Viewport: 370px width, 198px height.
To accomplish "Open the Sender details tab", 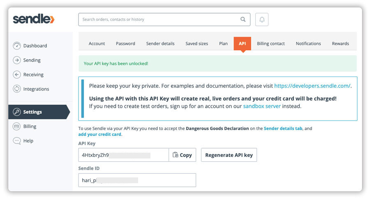I will click(x=160, y=44).
